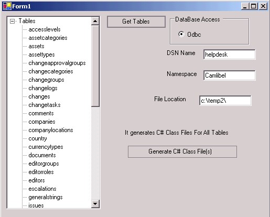Select the documents table
270x217 pixels.
tap(42, 155)
